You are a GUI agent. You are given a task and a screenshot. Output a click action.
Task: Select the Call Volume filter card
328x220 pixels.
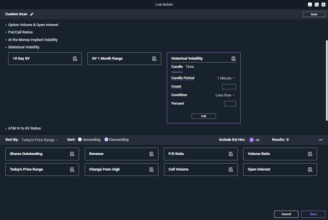point(201,169)
